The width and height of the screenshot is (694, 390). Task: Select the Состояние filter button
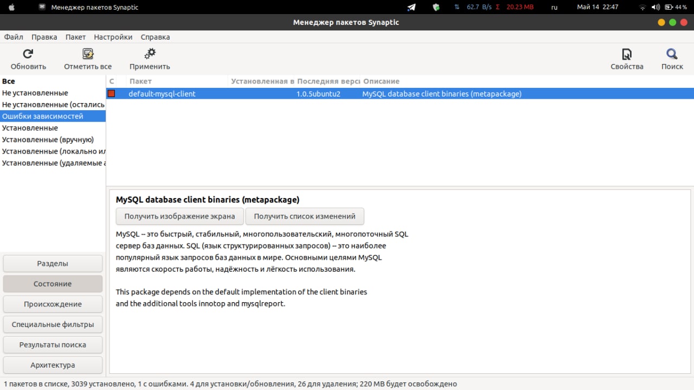(53, 284)
